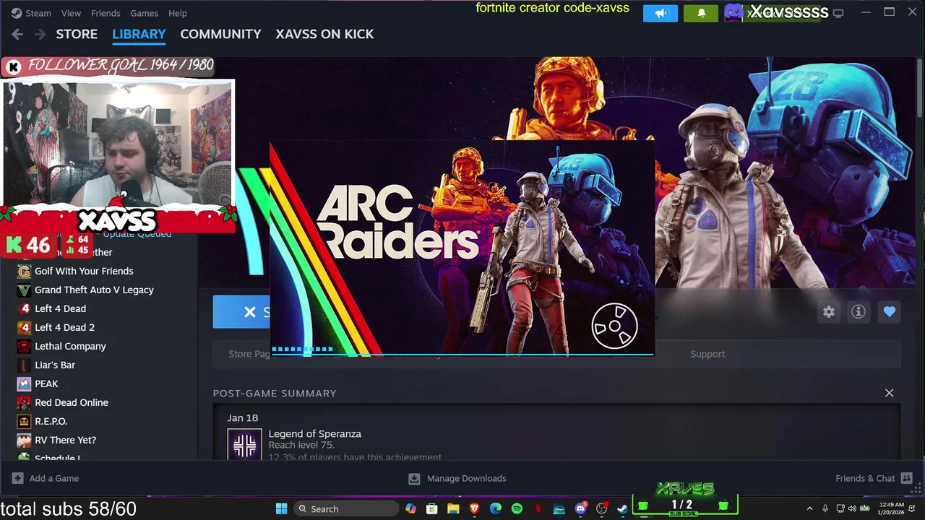Image resolution: width=925 pixels, height=520 pixels.
Task: Open Manage Downloads
Action: (x=457, y=478)
